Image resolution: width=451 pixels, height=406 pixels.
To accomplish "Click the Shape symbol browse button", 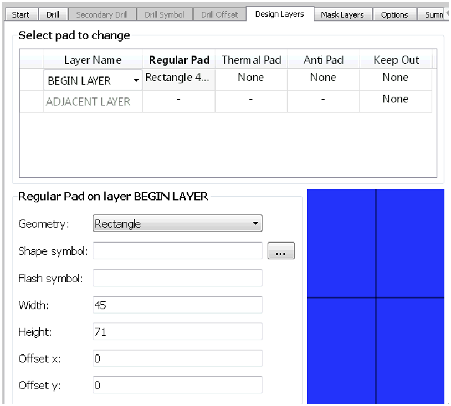I will point(281,251).
